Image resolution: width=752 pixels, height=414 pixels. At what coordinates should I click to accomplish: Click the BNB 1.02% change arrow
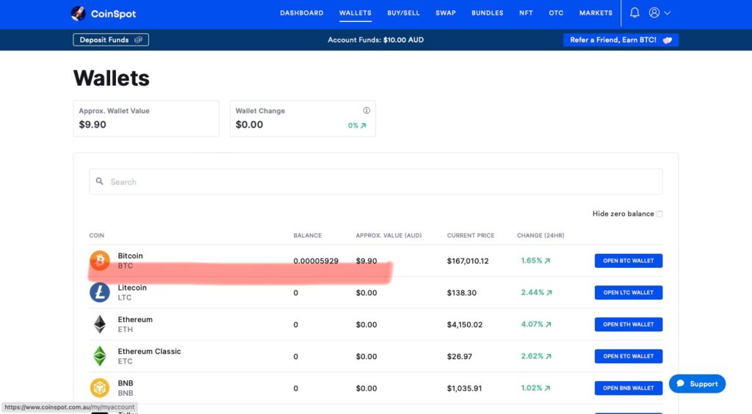pos(547,388)
